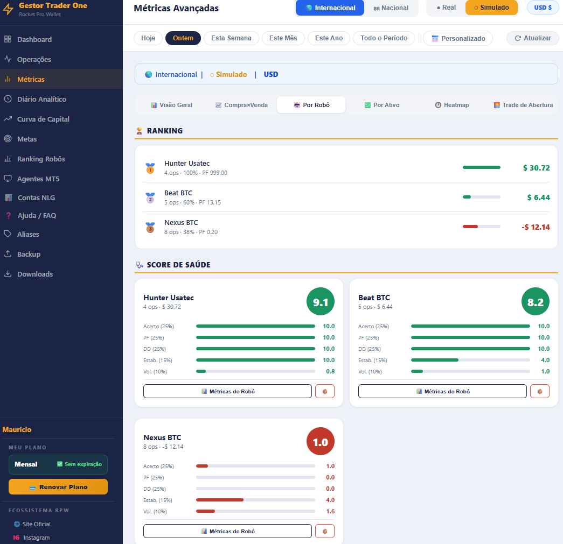Image resolution: width=563 pixels, height=544 pixels.
Task: Open the Agentes MT5 monitor icon
Action: (x=8, y=179)
